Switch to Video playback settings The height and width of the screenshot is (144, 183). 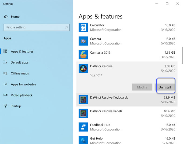pyautogui.click(x=22, y=95)
